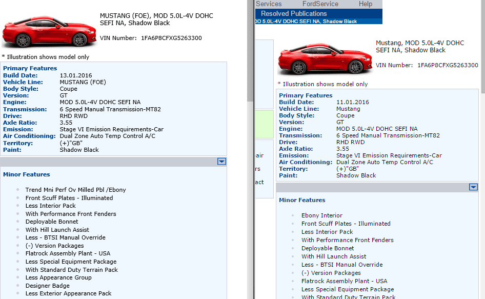This screenshot has height=299, width=485.
Task: Open the Help menu
Action: coord(366,4)
